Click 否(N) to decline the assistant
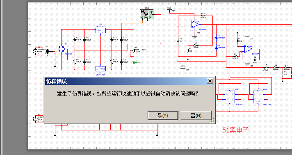This screenshot has width=292, height=155. point(196,116)
